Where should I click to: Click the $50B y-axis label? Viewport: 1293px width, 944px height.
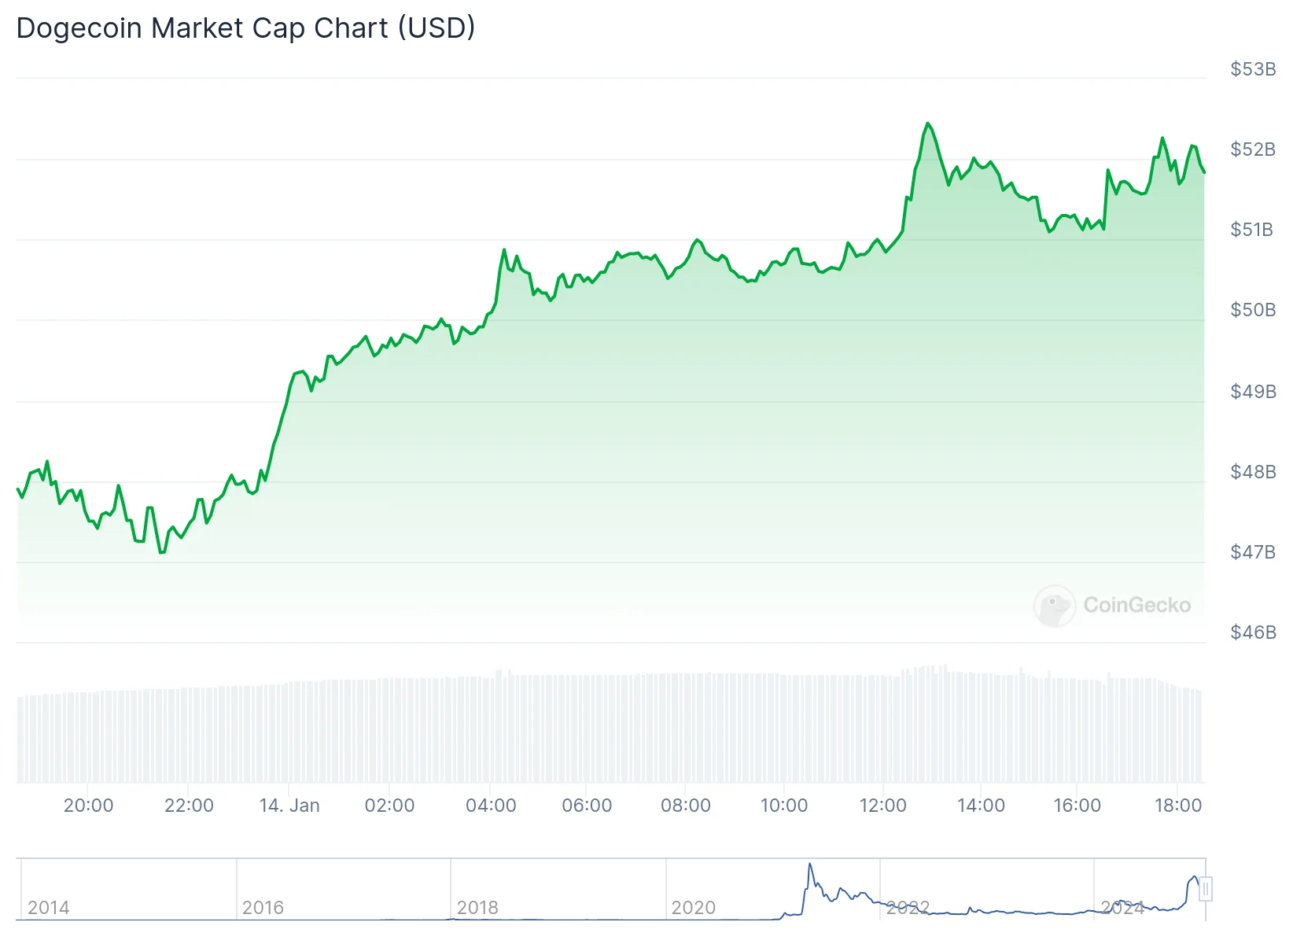click(x=1253, y=310)
